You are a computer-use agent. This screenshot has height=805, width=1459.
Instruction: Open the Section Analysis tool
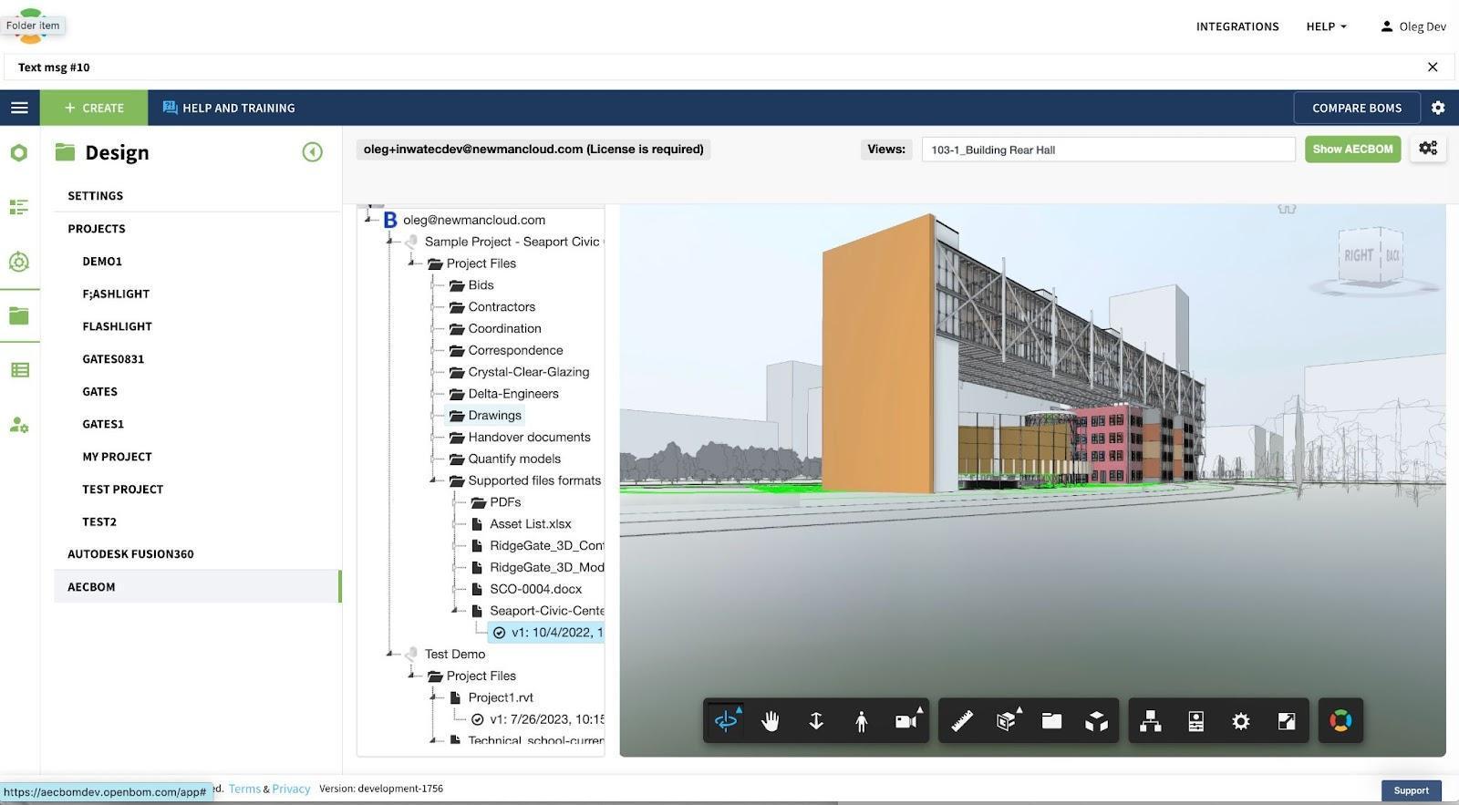[1007, 721]
